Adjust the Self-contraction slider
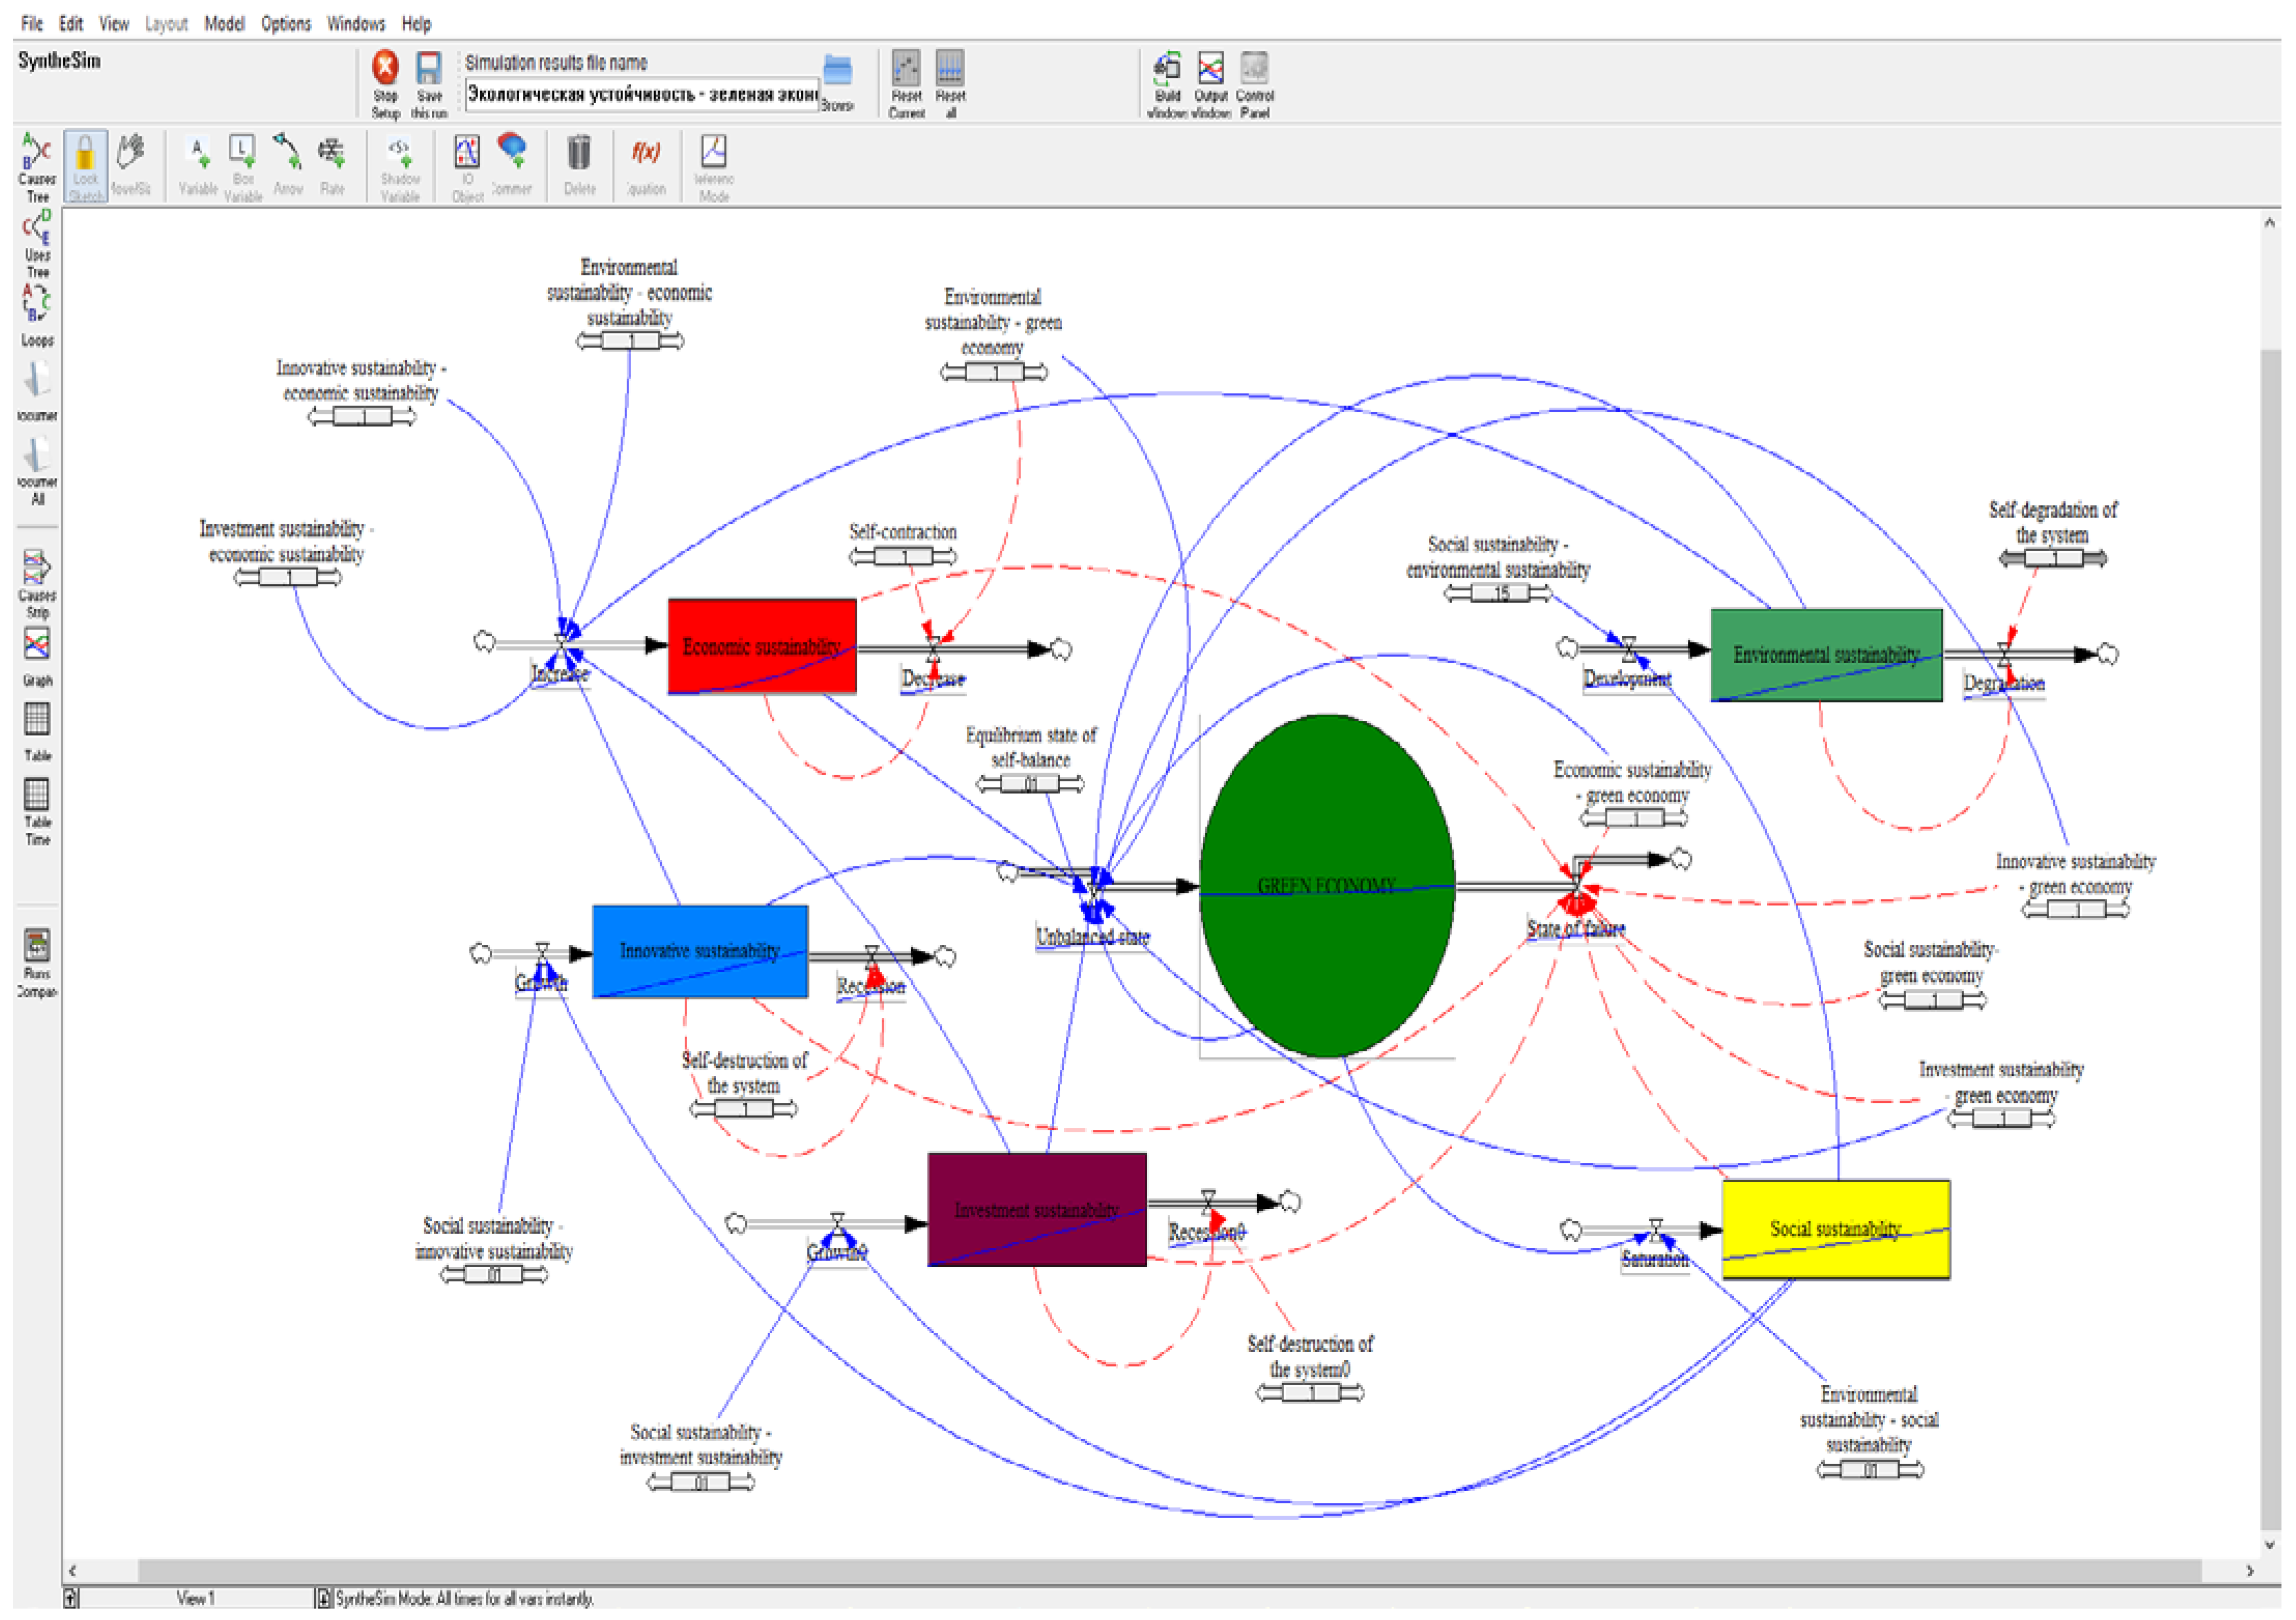The image size is (2296, 1620). (903, 557)
